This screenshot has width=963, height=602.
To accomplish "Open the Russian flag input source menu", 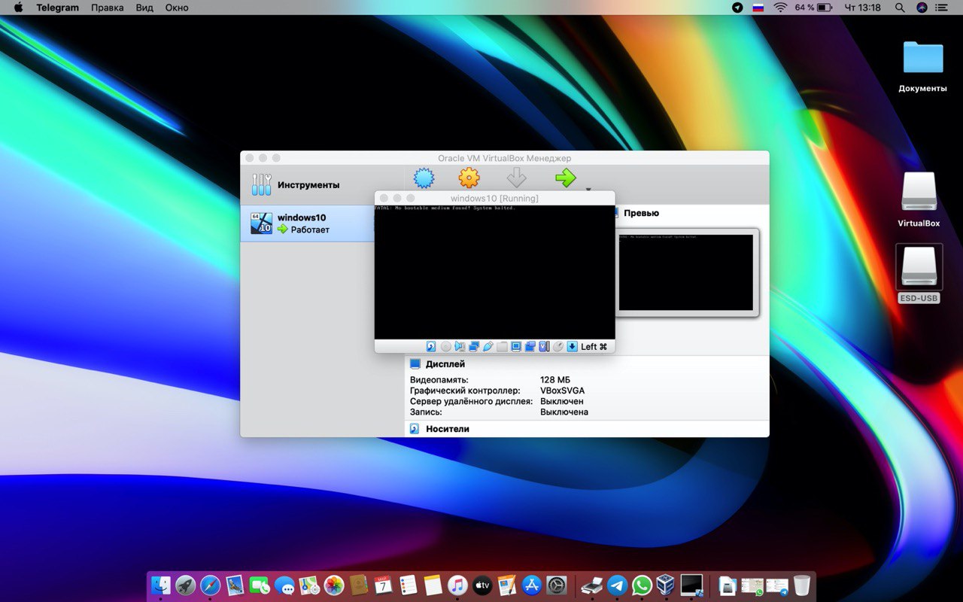I will pyautogui.click(x=758, y=8).
